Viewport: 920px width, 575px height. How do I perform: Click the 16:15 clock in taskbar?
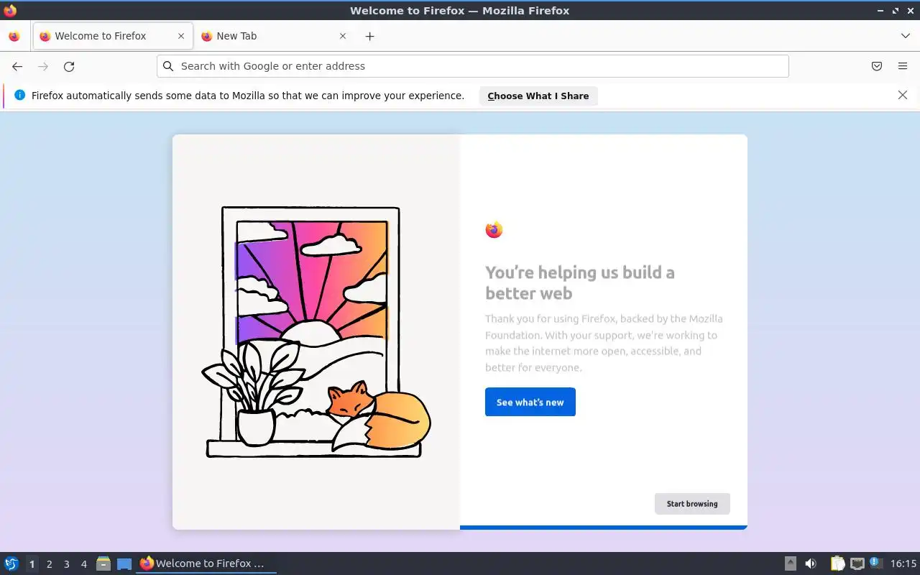(903, 563)
